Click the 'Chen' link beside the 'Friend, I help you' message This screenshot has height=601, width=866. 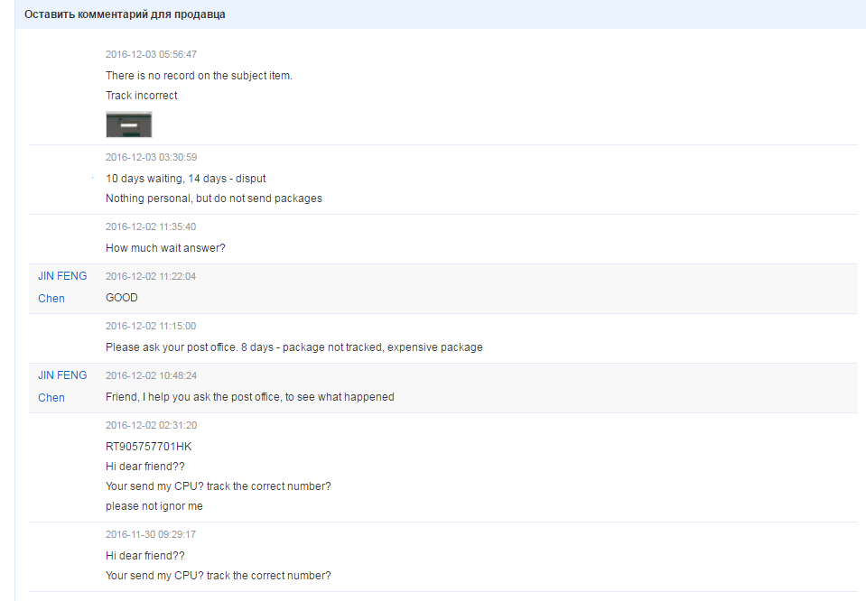51,398
